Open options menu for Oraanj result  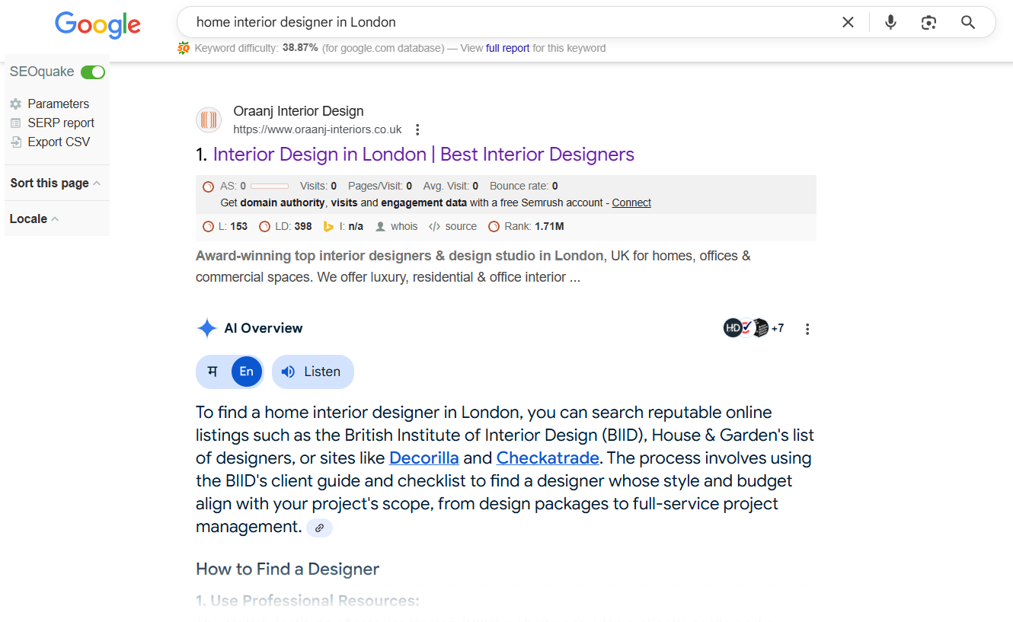pos(417,130)
